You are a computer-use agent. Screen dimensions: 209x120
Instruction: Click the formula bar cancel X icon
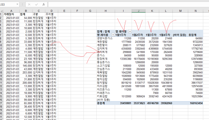coord(29,5)
